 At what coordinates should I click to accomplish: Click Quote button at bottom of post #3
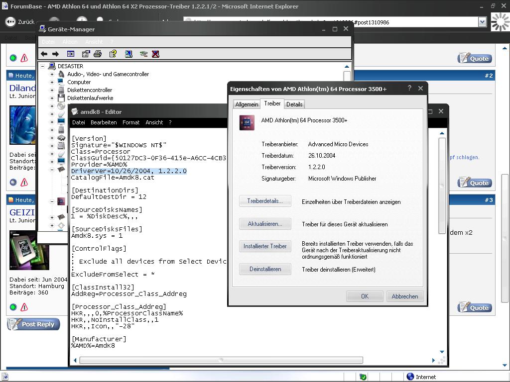tap(475, 307)
